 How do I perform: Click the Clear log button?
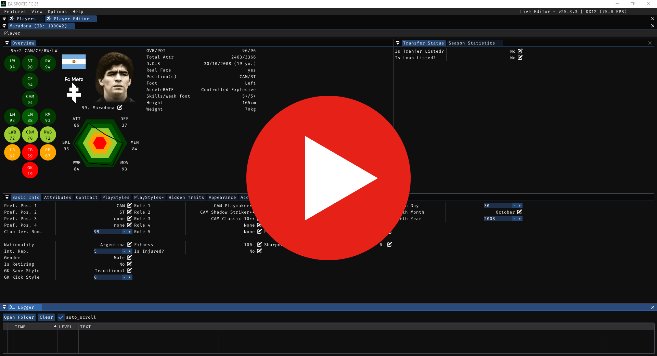point(47,317)
